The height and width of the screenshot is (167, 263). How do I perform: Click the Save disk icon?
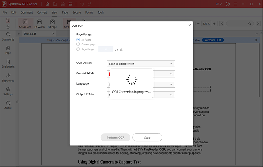click(x=63, y=4)
